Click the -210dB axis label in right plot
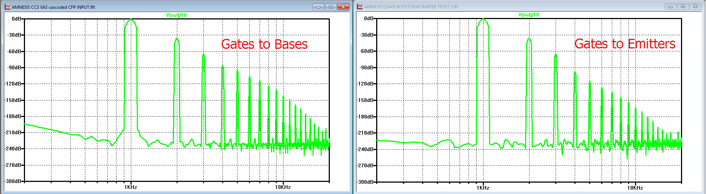This screenshot has width=706, height=194. [366, 133]
